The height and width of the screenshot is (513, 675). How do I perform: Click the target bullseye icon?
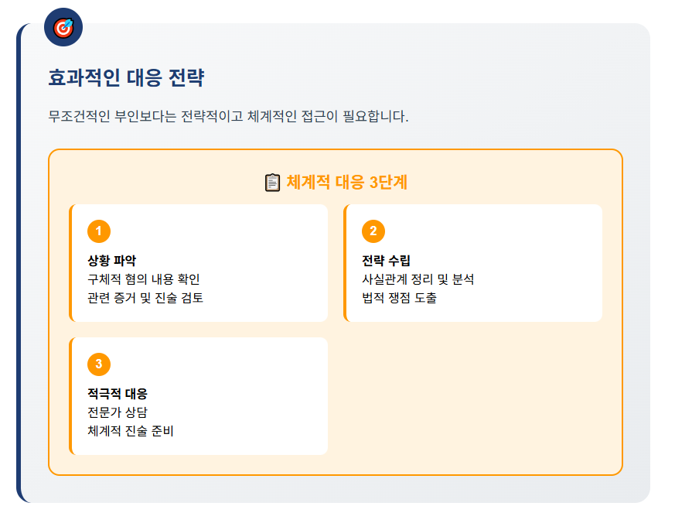(63, 27)
